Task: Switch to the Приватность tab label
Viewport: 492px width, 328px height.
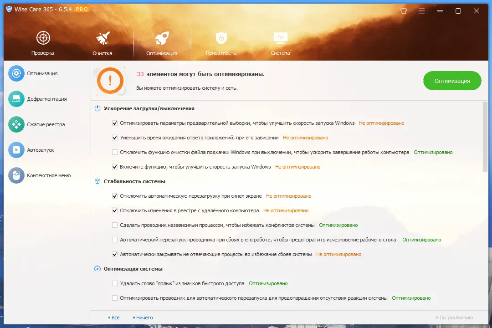Action: coord(221,53)
